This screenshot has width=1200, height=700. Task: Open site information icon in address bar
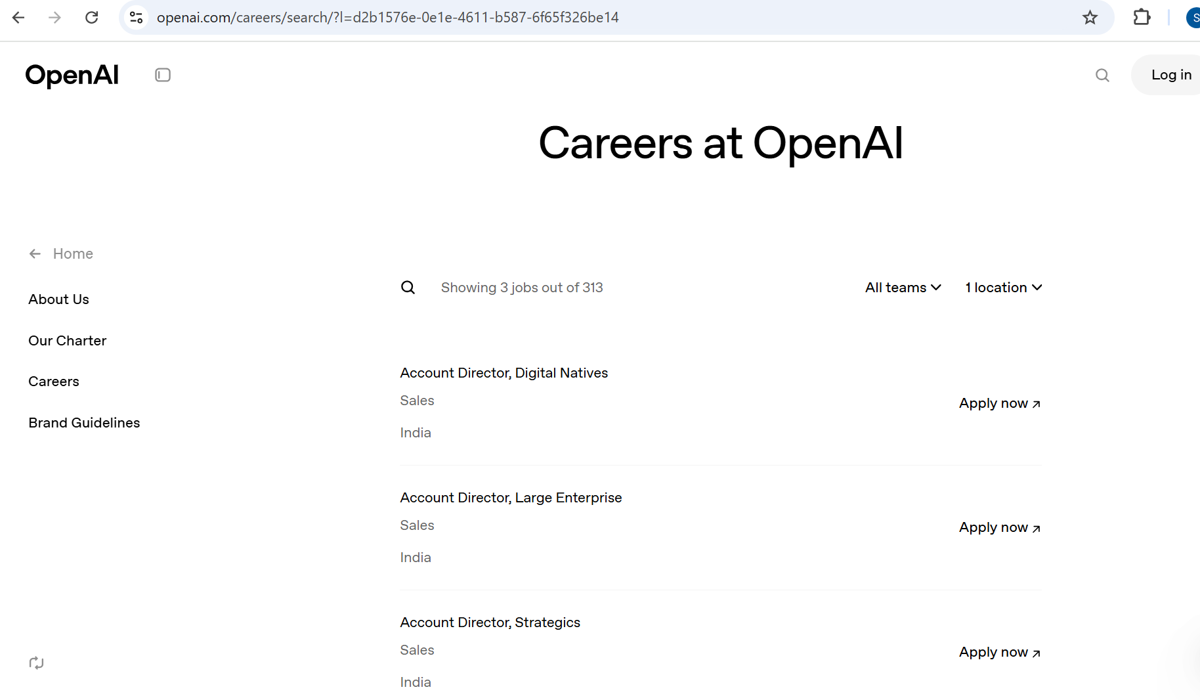click(137, 18)
